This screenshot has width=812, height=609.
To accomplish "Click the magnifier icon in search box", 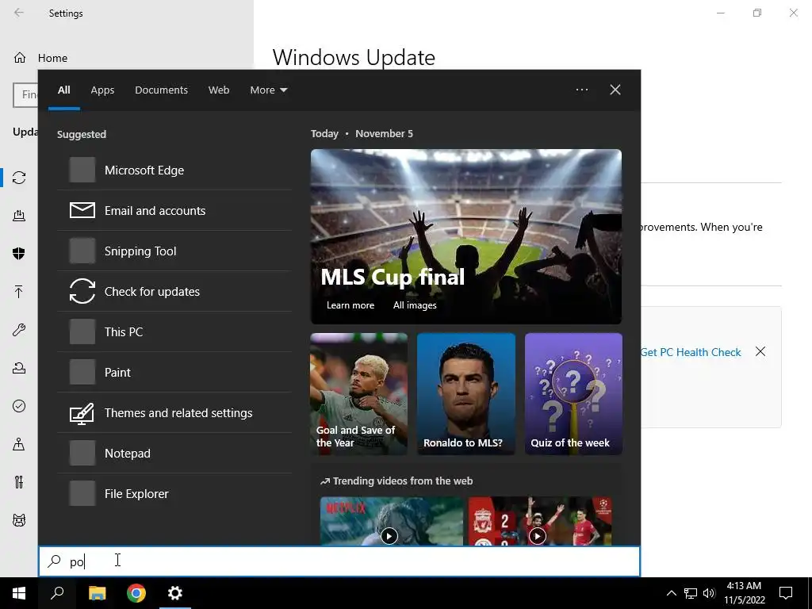I will click(x=55, y=561).
